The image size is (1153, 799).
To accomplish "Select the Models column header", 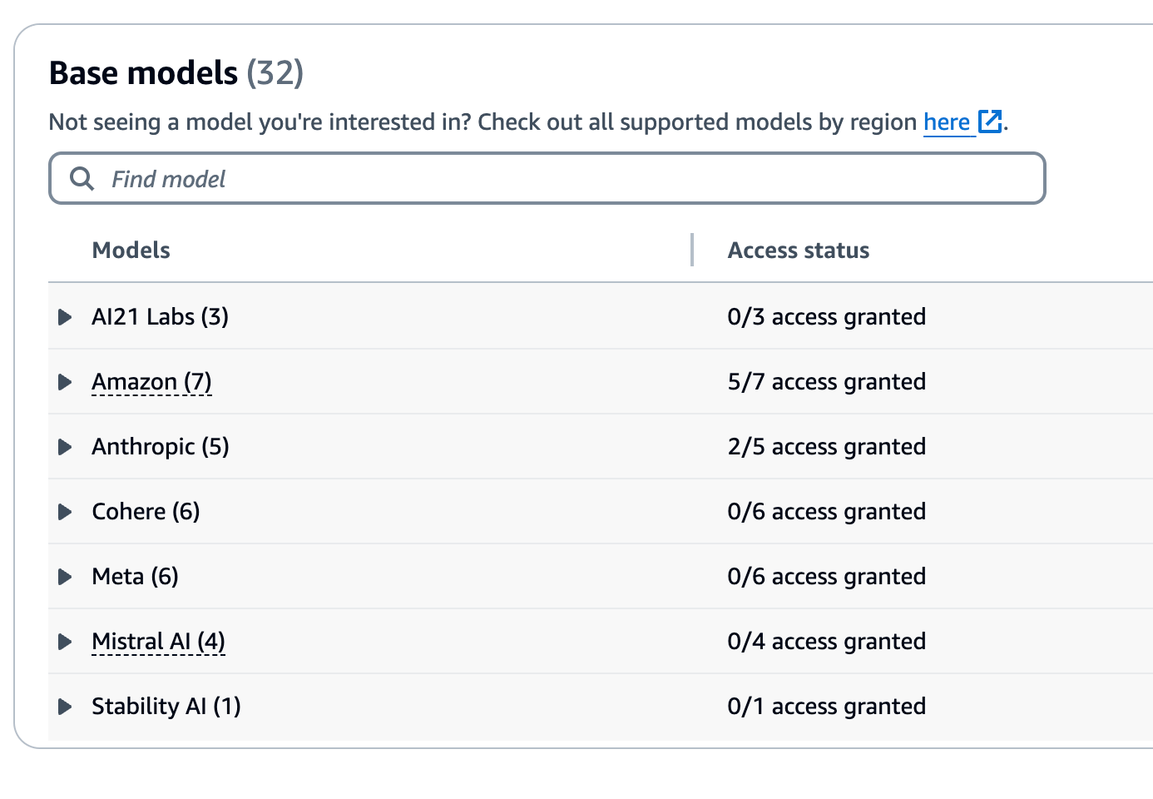I will (131, 251).
